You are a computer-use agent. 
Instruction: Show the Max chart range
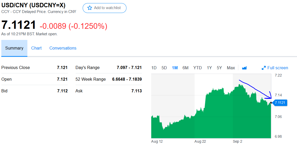tap(231, 68)
